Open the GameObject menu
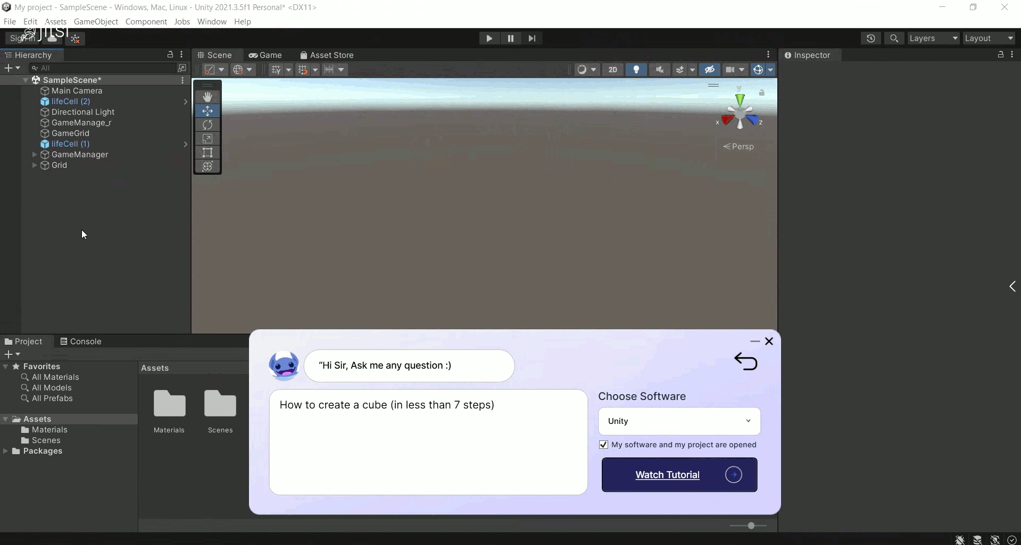Image resolution: width=1021 pixels, height=545 pixels. pos(96,22)
